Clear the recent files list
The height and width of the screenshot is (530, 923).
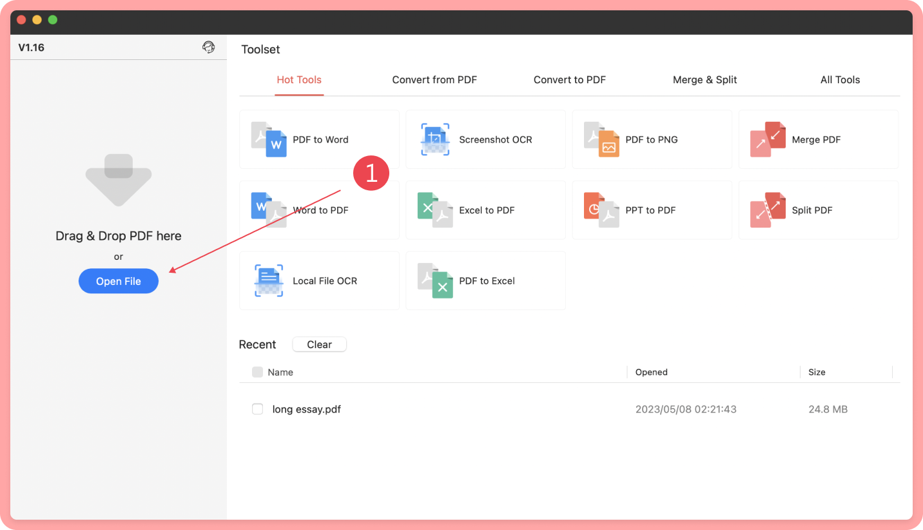tap(319, 344)
